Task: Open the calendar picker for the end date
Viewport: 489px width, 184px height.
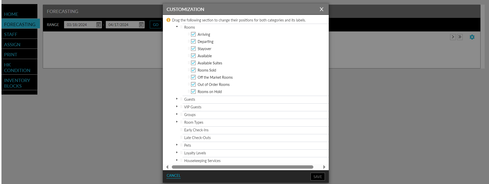Action: [x=141, y=25]
